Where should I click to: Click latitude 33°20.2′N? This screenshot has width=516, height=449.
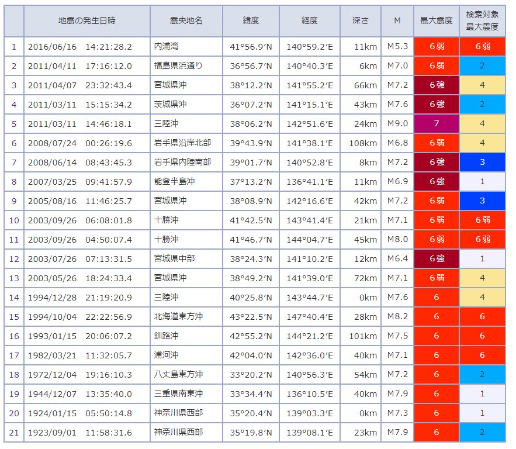point(251,375)
